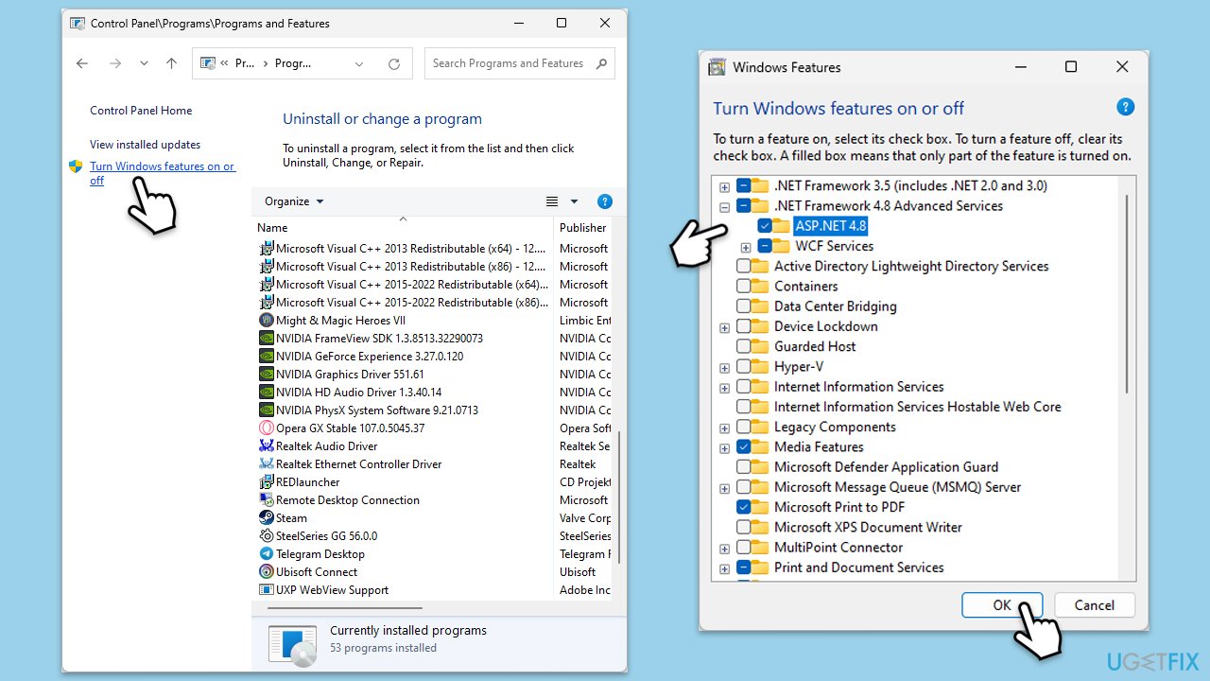Disable the Media Features checkbox
The width and height of the screenshot is (1210, 681).
pyautogui.click(x=744, y=446)
